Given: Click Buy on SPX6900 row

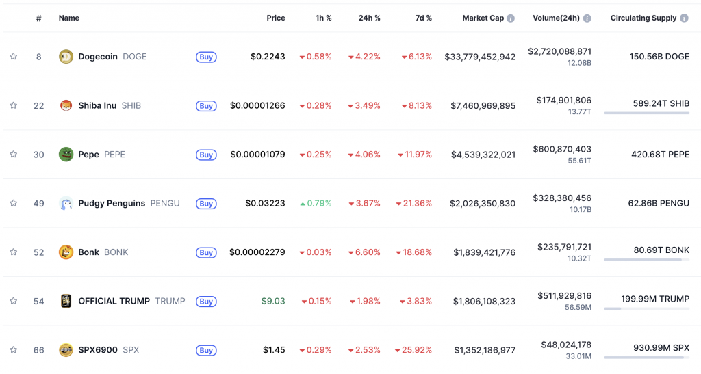Looking at the screenshot, I should point(206,350).
